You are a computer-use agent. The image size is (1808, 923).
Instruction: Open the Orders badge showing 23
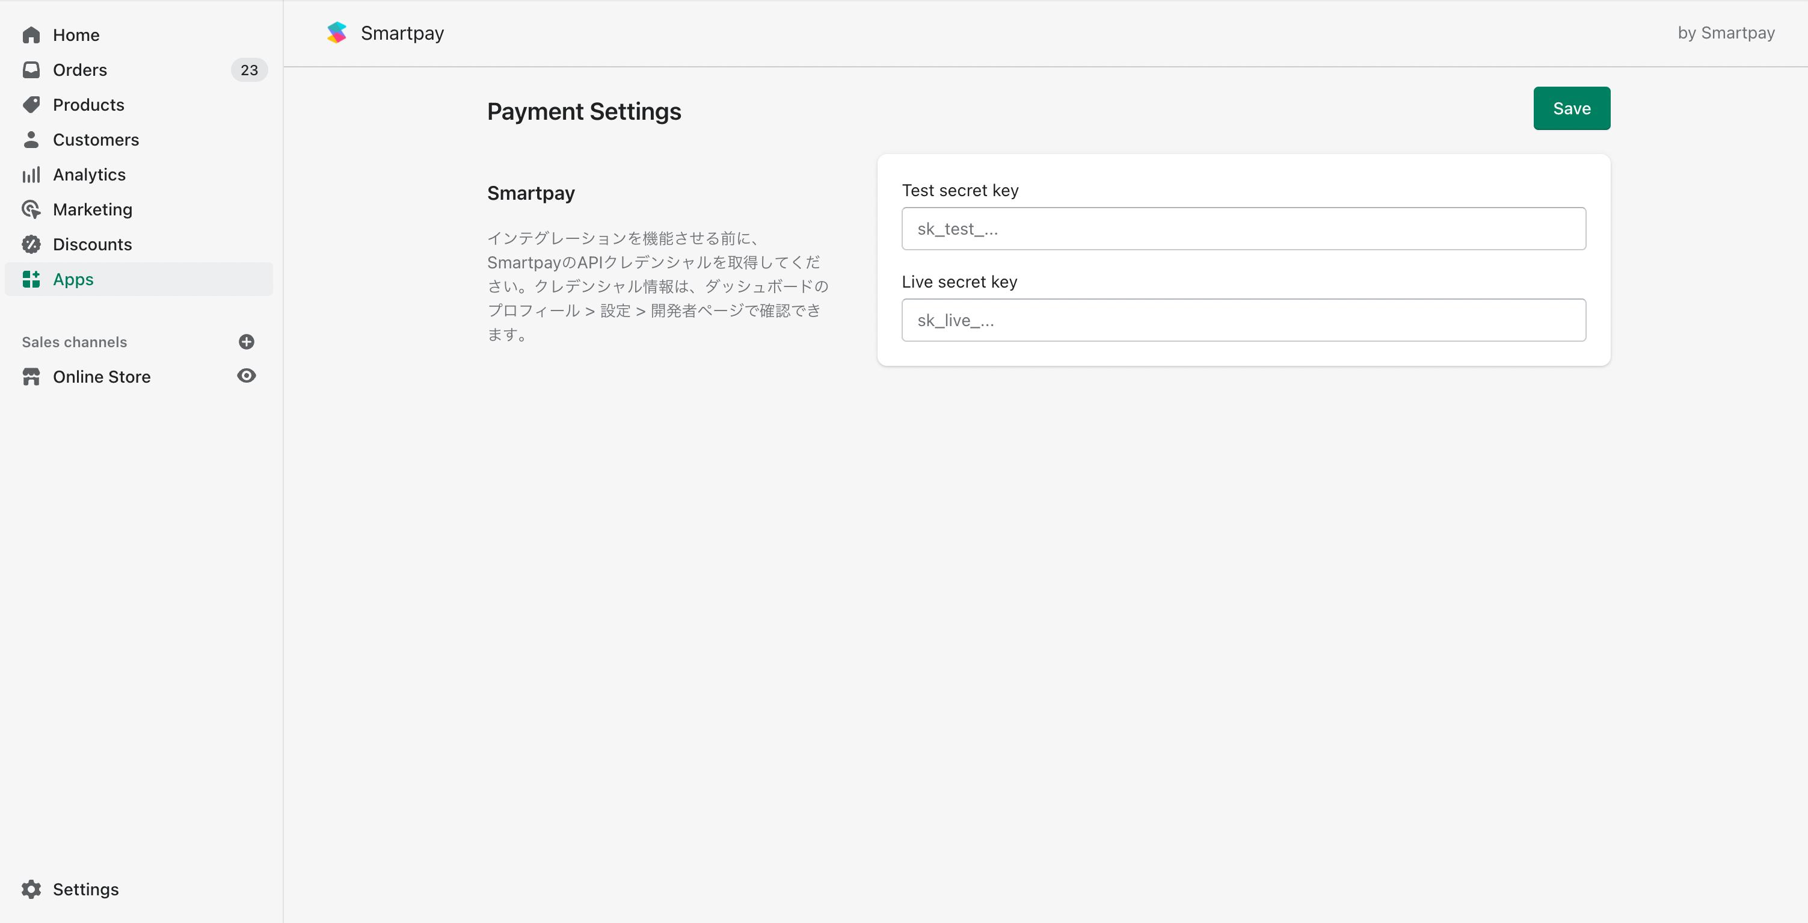coord(249,70)
